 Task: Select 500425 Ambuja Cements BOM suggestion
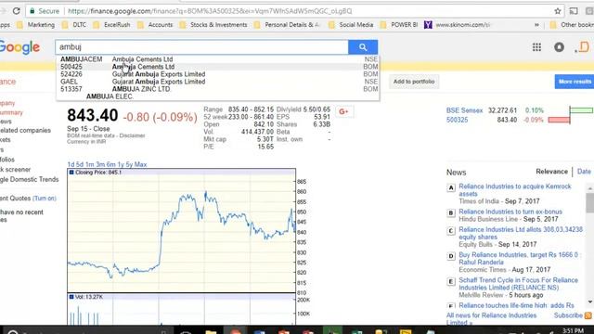tap(218, 67)
